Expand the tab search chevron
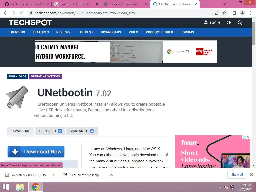The width and height of the screenshot is (256, 192). click(225, 4)
